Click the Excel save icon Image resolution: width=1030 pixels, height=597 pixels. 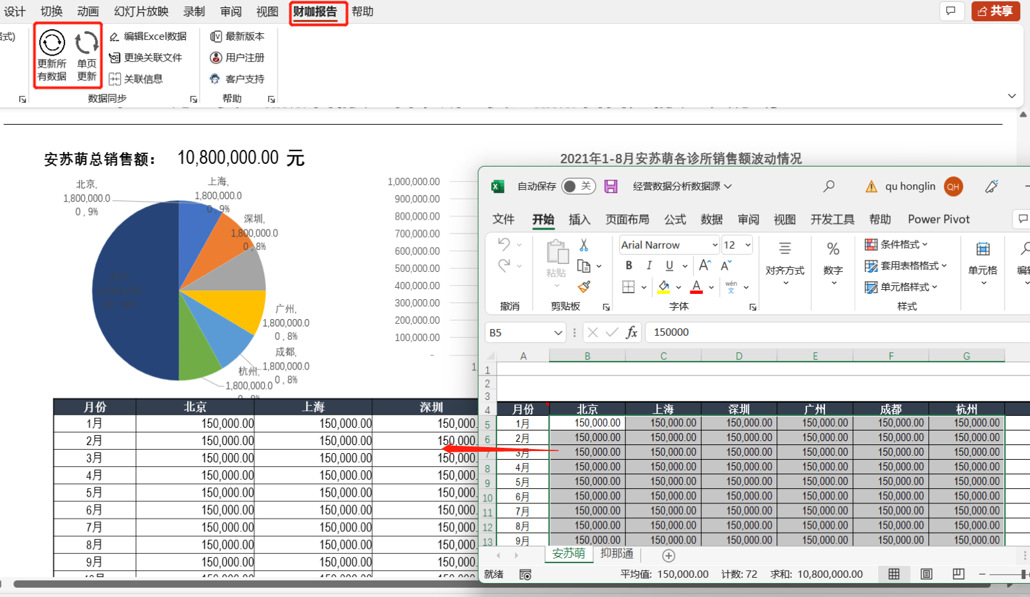click(x=611, y=186)
